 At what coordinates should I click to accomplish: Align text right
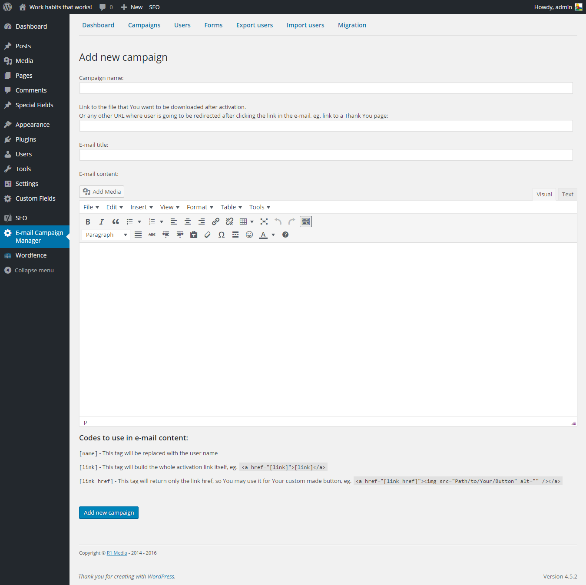[202, 221]
